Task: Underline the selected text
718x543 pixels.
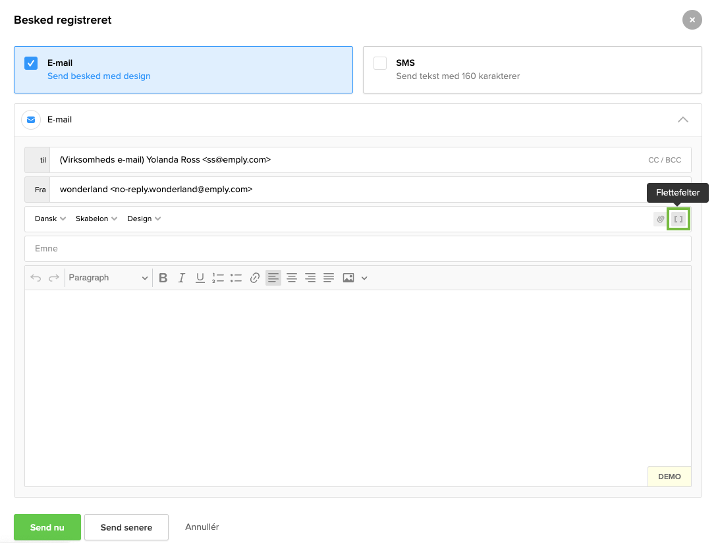Action: tap(200, 278)
